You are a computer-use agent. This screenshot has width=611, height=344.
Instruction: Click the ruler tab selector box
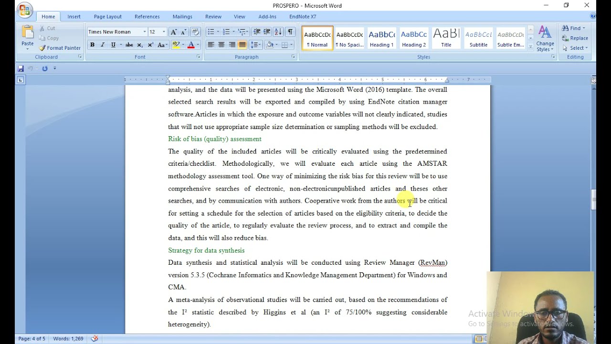pyautogui.click(x=21, y=80)
